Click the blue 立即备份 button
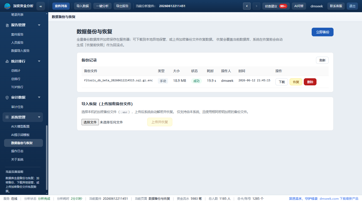 (x=323, y=32)
